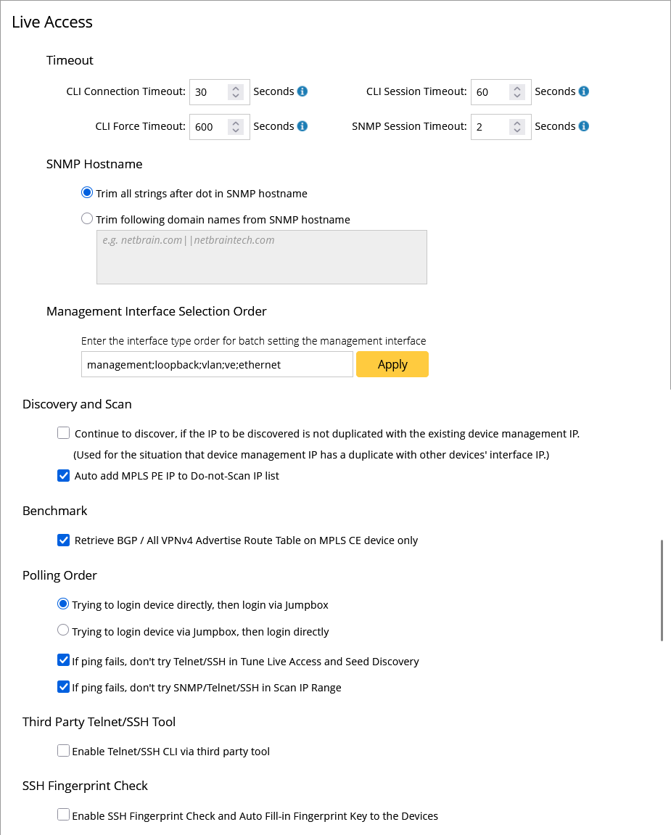Viewport: 671px width, 835px height.
Task: Uncheck Auto add MPLS PE IP checkbox
Action: pos(64,476)
